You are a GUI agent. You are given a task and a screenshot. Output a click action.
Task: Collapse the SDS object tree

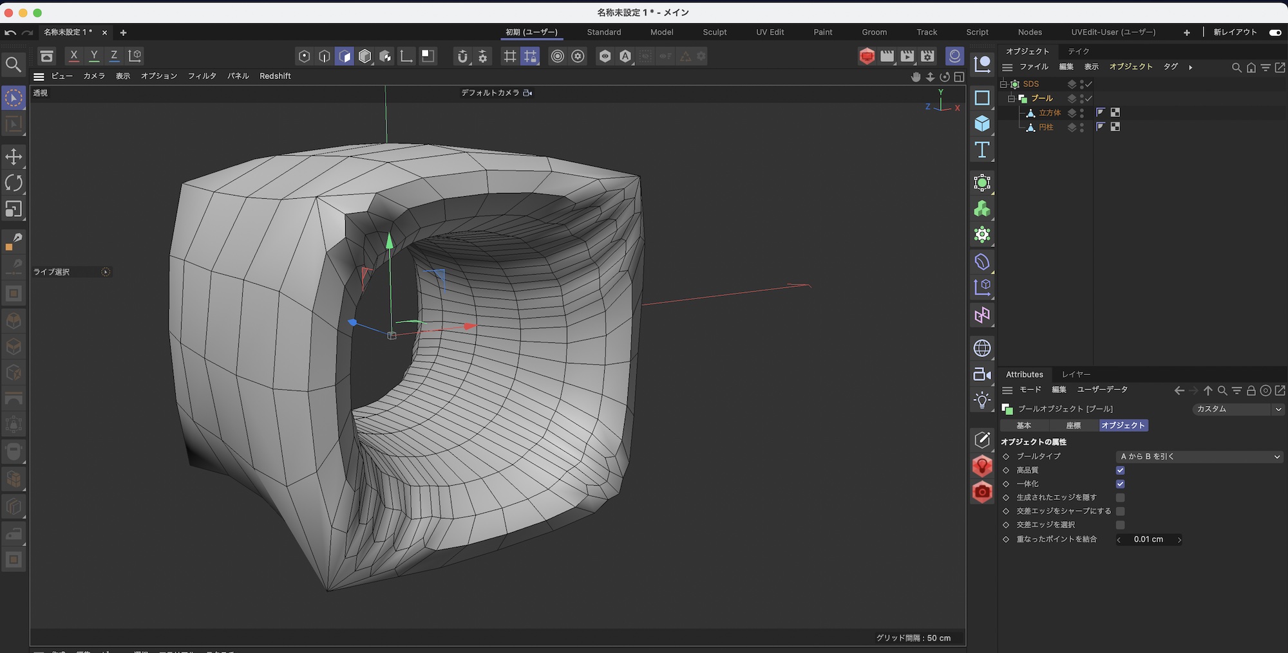(1003, 84)
